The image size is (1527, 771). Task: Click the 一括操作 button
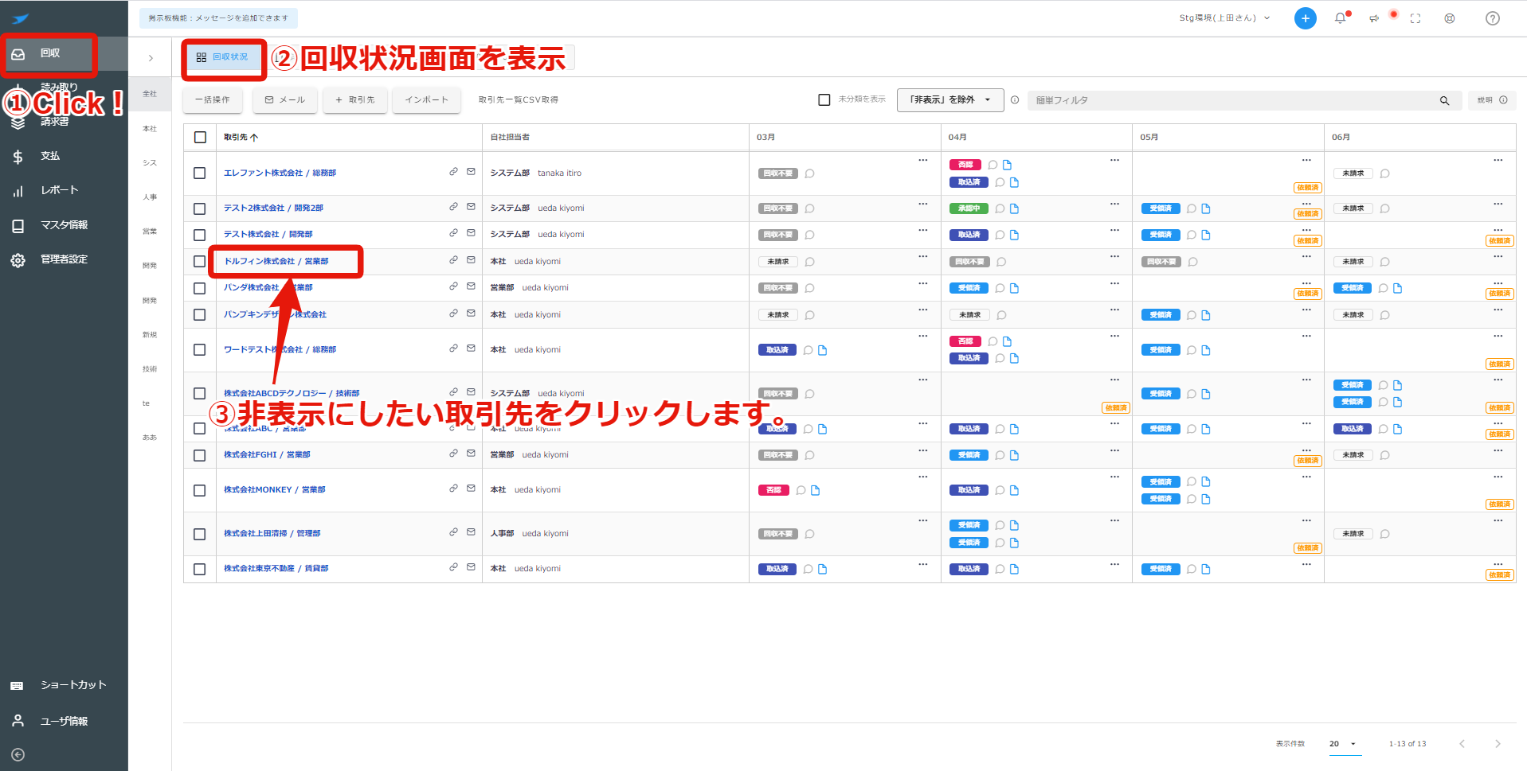tap(213, 100)
